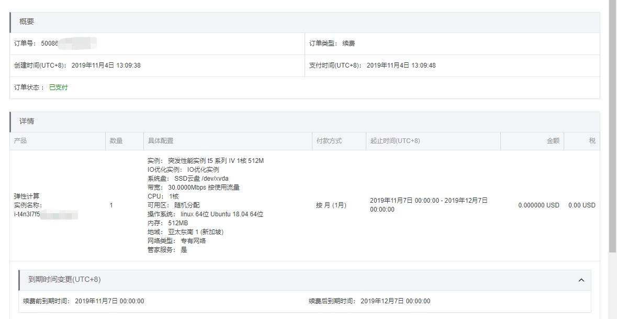This screenshot has width=617, height=319.
Task: Click the quantity value 1
Action: 111,205
